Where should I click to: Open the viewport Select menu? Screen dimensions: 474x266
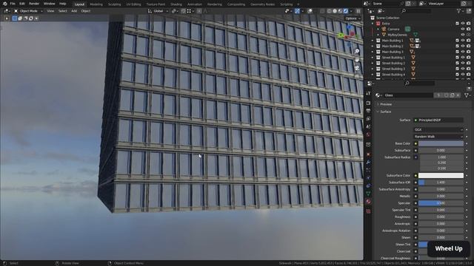(x=62, y=11)
